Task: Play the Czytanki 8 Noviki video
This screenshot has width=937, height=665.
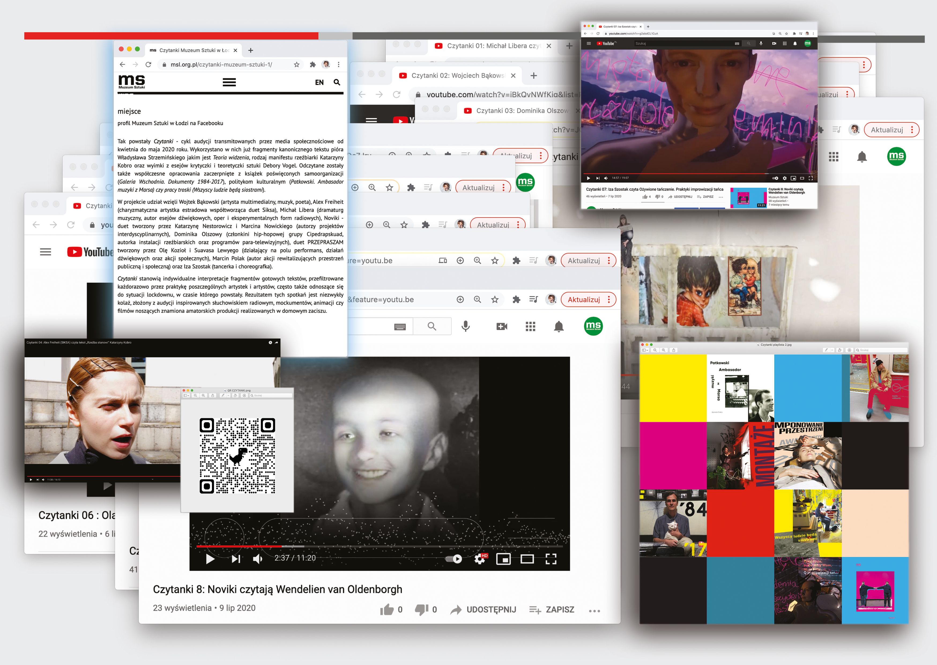Action: tap(210, 559)
